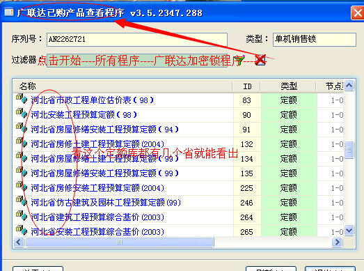Click ID cell 265
This screenshot has width=364, height=271.
247,231
